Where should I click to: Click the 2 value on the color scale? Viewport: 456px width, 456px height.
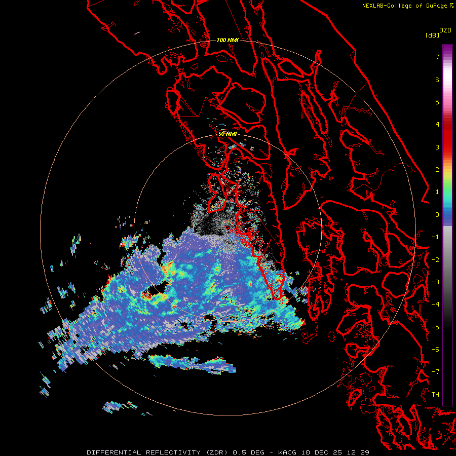coord(437,170)
